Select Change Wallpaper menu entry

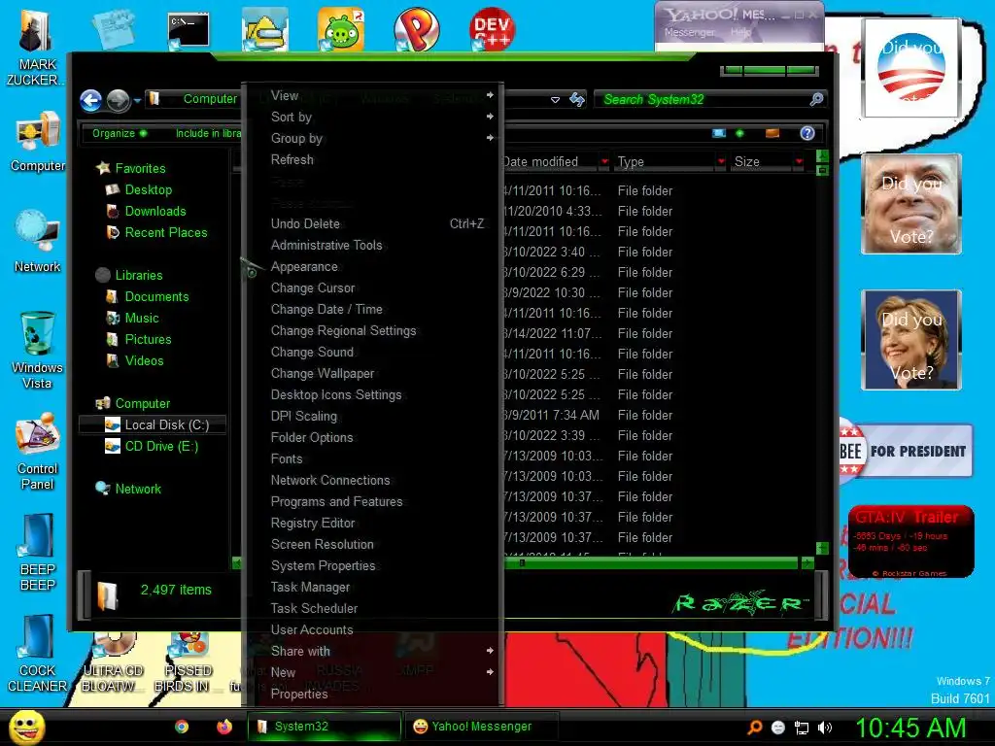(372, 374)
